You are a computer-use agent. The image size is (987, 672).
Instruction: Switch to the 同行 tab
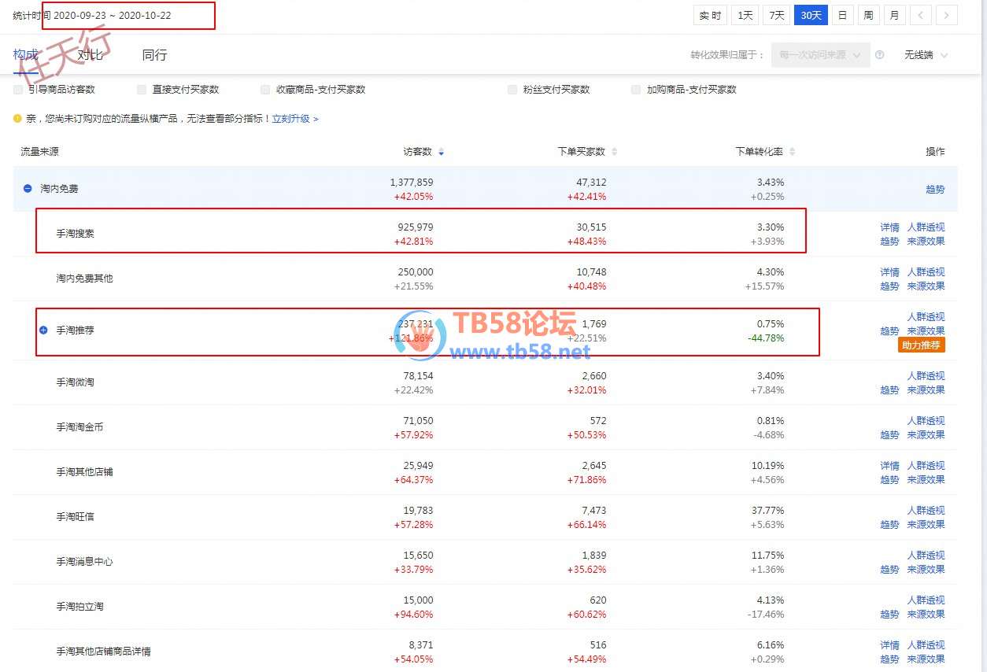[154, 55]
